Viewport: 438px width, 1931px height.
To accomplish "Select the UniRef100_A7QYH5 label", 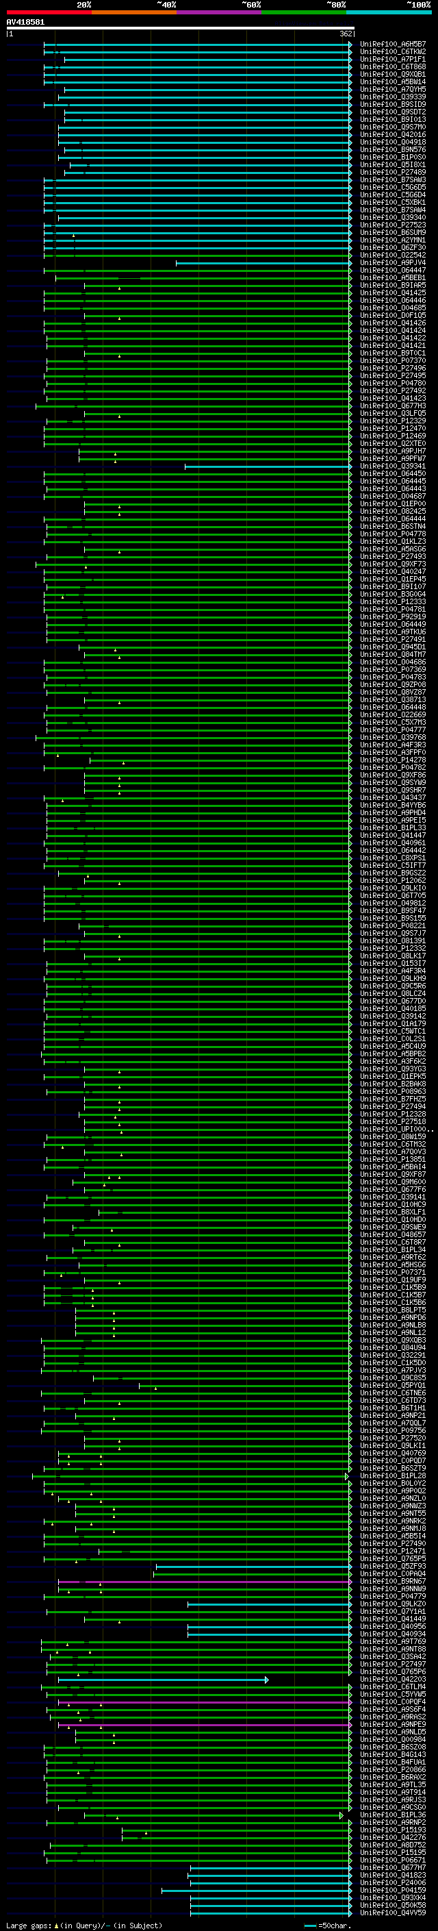I will [392, 89].
